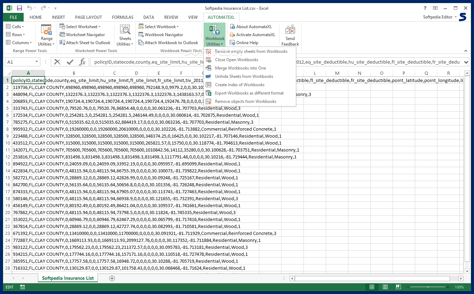Click the macro recording status bar icon

[x=23, y=287]
